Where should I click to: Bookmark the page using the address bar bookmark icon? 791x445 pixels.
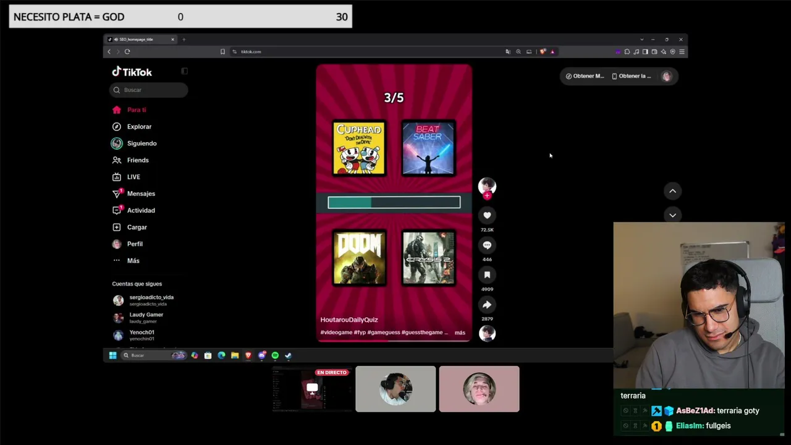(x=222, y=51)
